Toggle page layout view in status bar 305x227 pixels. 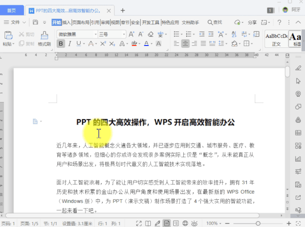167,223
